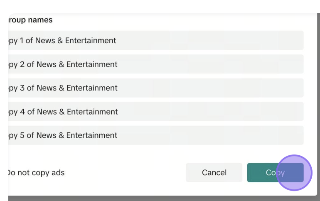Toggle the Do not copy ads option
The height and width of the screenshot is (201, 320).
[x=36, y=173]
